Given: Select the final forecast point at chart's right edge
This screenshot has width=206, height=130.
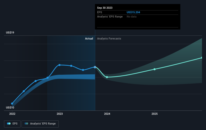Looking at the screenshot, I should pyautogui.click(x=202, y=58).
